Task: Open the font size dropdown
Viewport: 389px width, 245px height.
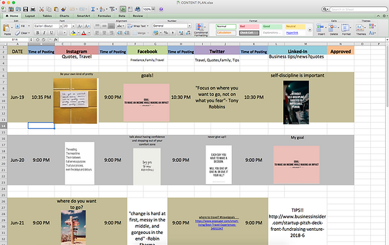Action: (x=73, y=26)
